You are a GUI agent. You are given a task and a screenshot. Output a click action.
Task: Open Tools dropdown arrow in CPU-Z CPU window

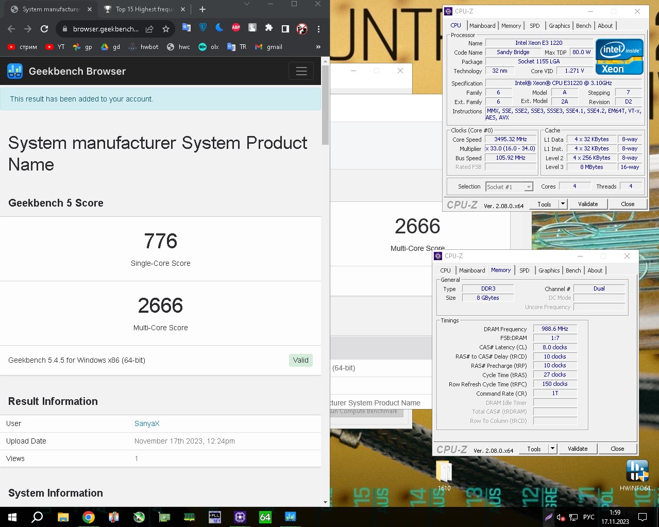click(563, 204)
